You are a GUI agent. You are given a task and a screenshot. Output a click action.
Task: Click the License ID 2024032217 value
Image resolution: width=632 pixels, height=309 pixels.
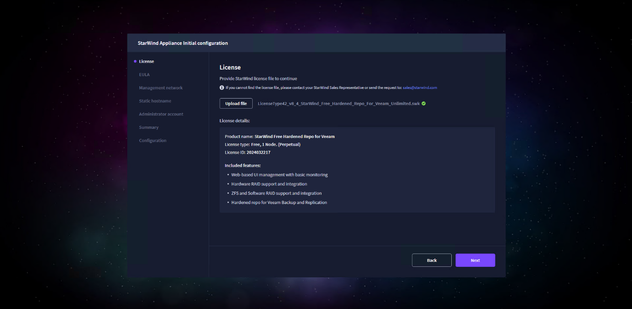(x=258, y=152)
